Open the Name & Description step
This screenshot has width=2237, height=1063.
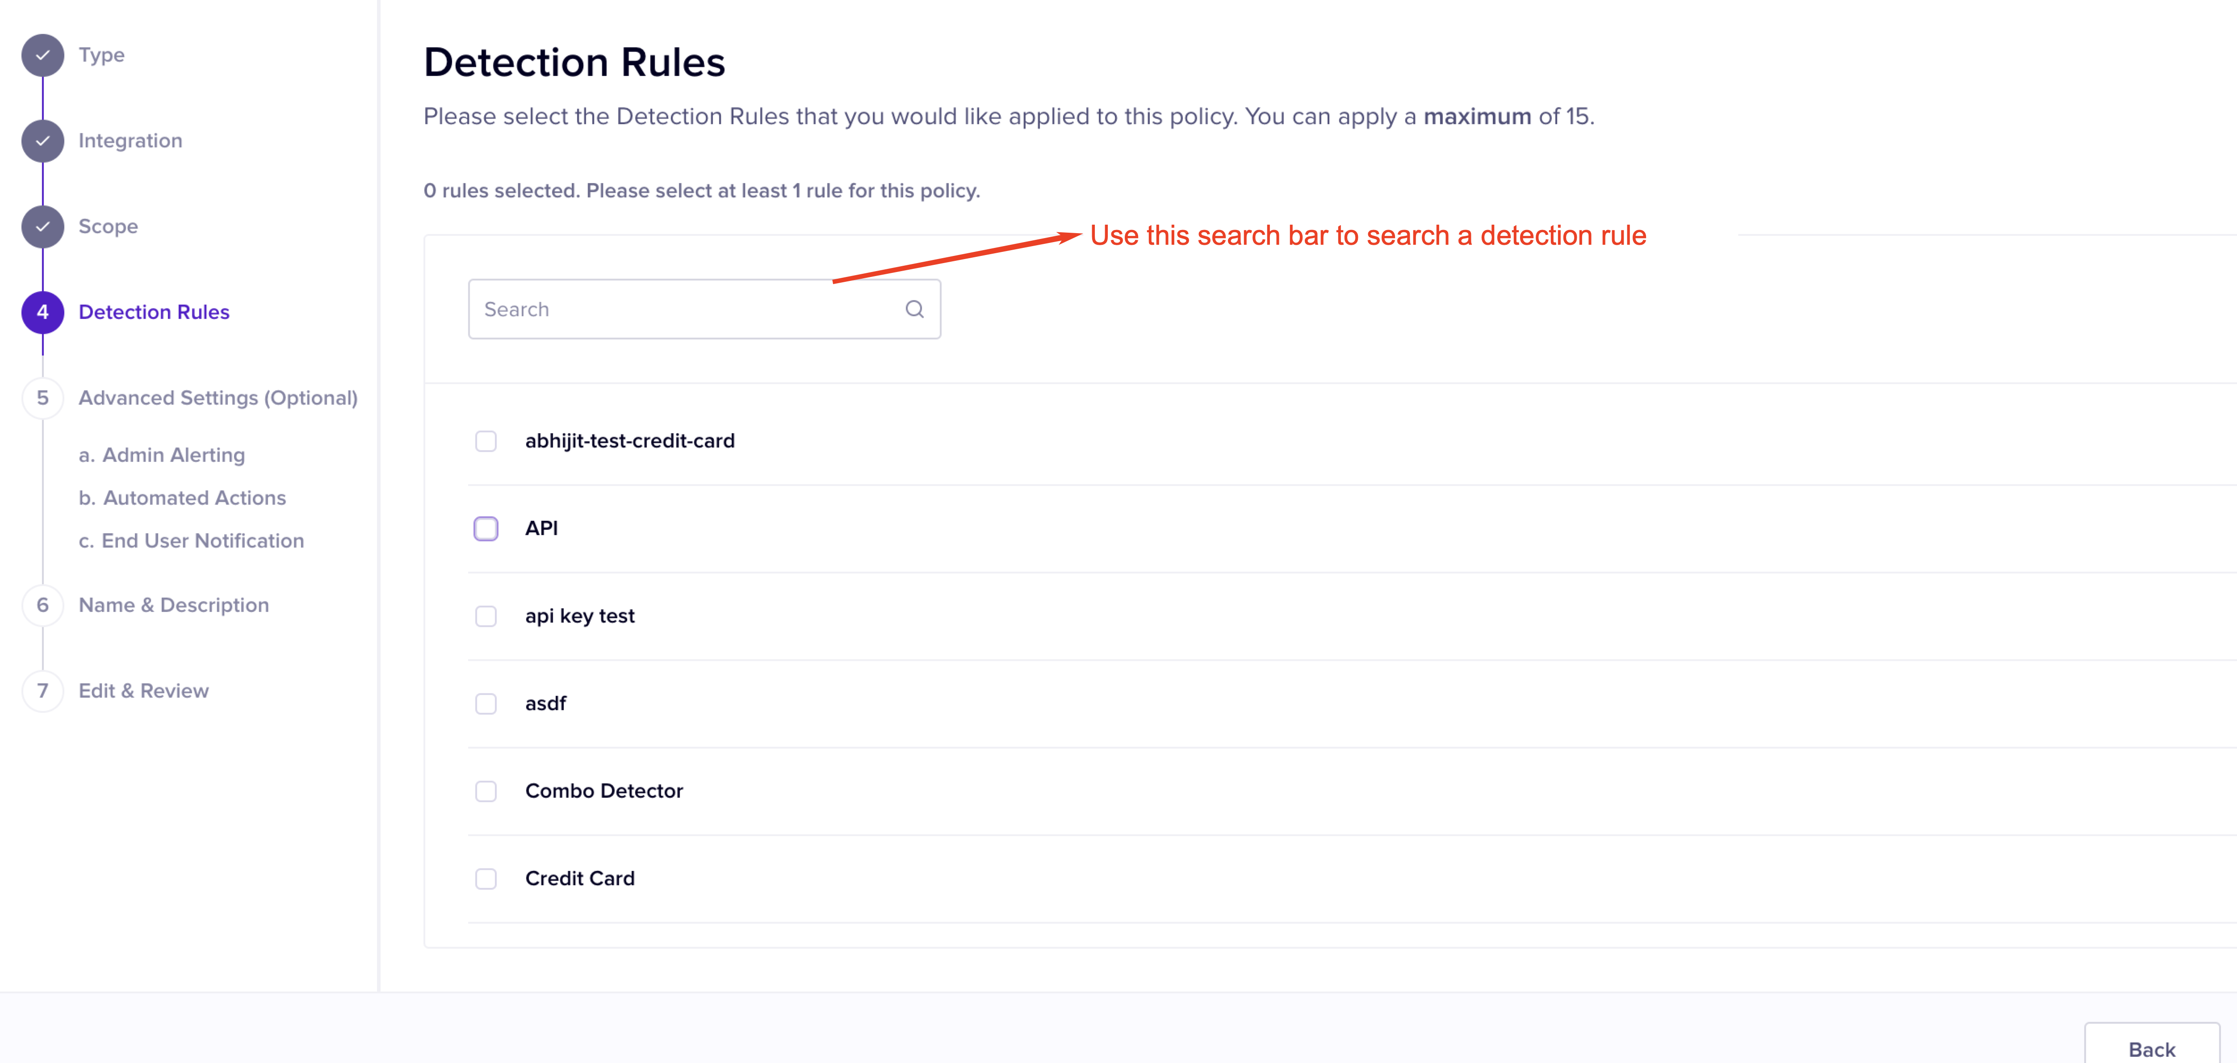pyautogui.click(x=174, y=605)
